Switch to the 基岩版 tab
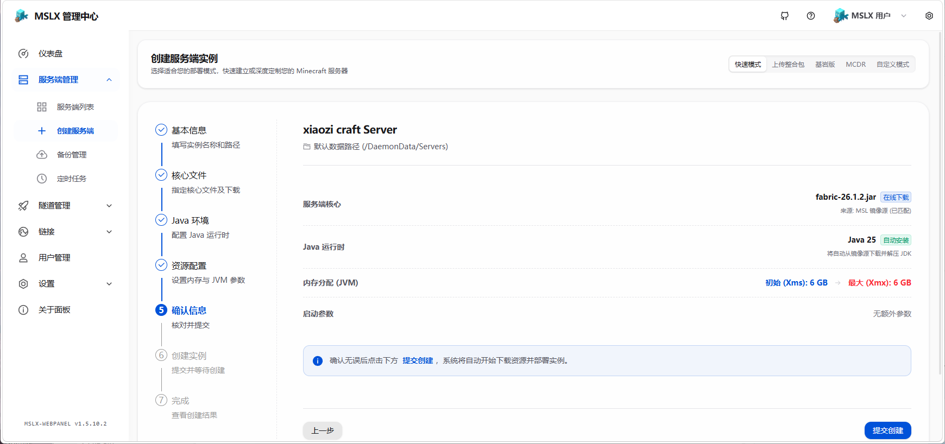Viewport: 945px width, 444px height. pyautogui.click(x=825, y=65)
